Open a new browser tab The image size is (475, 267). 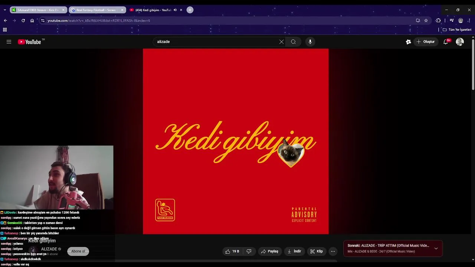point(190,10)
